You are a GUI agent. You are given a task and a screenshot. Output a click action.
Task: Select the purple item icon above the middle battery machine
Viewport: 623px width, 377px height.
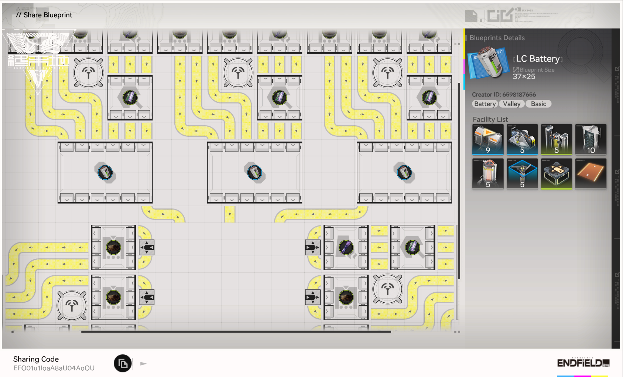click(x=280, y=98)
